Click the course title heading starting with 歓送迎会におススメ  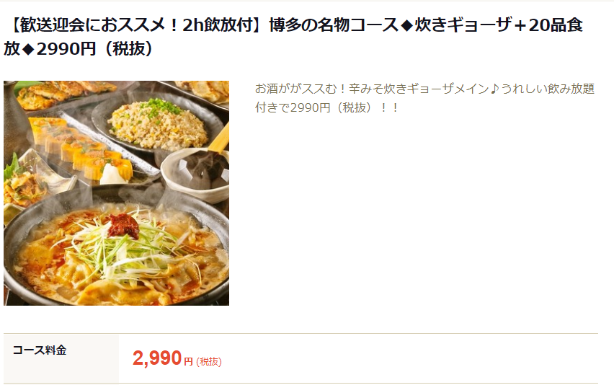pyautogui.click(x=294, y=37)
